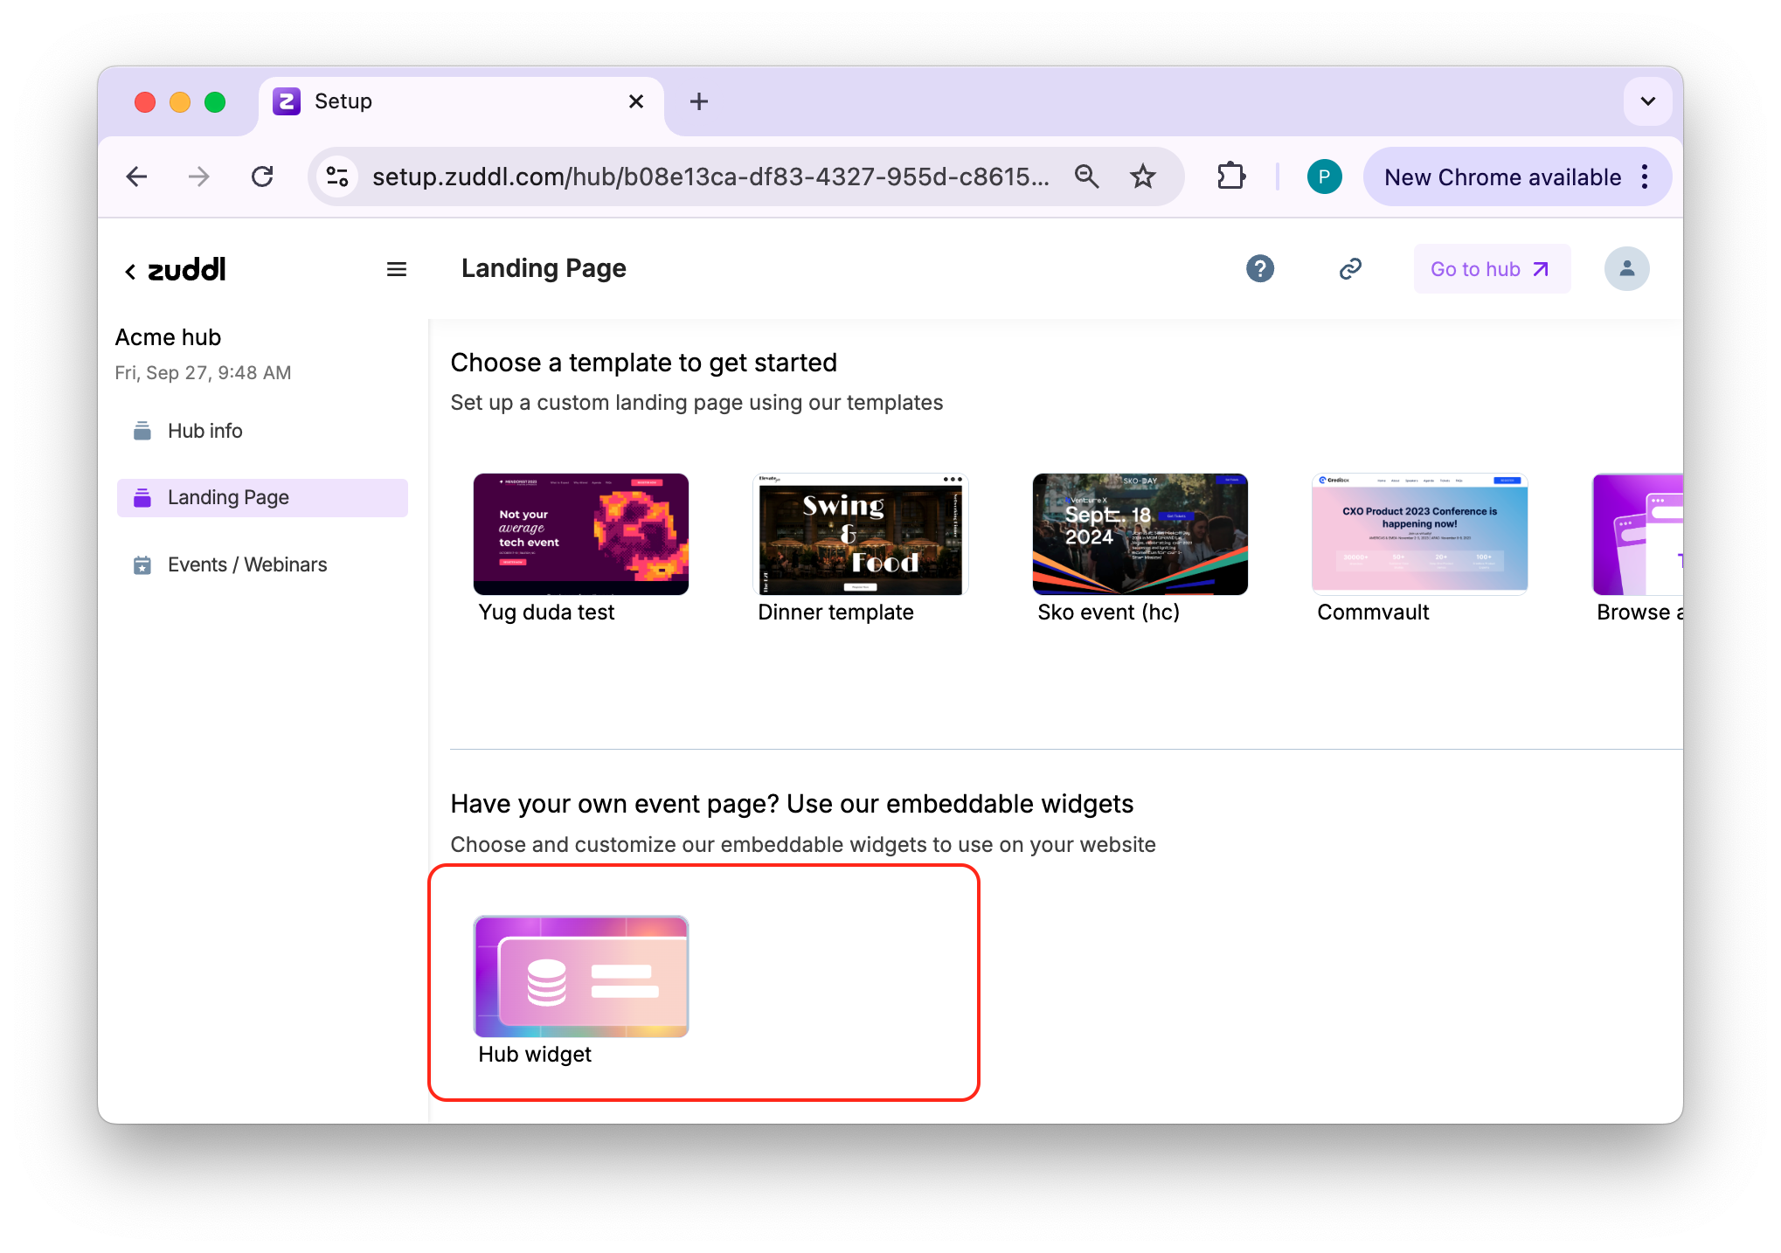Open Chrome extensions puzzle icon
Viewport: 1781px width, 1253px height.
pos(1230,177)
